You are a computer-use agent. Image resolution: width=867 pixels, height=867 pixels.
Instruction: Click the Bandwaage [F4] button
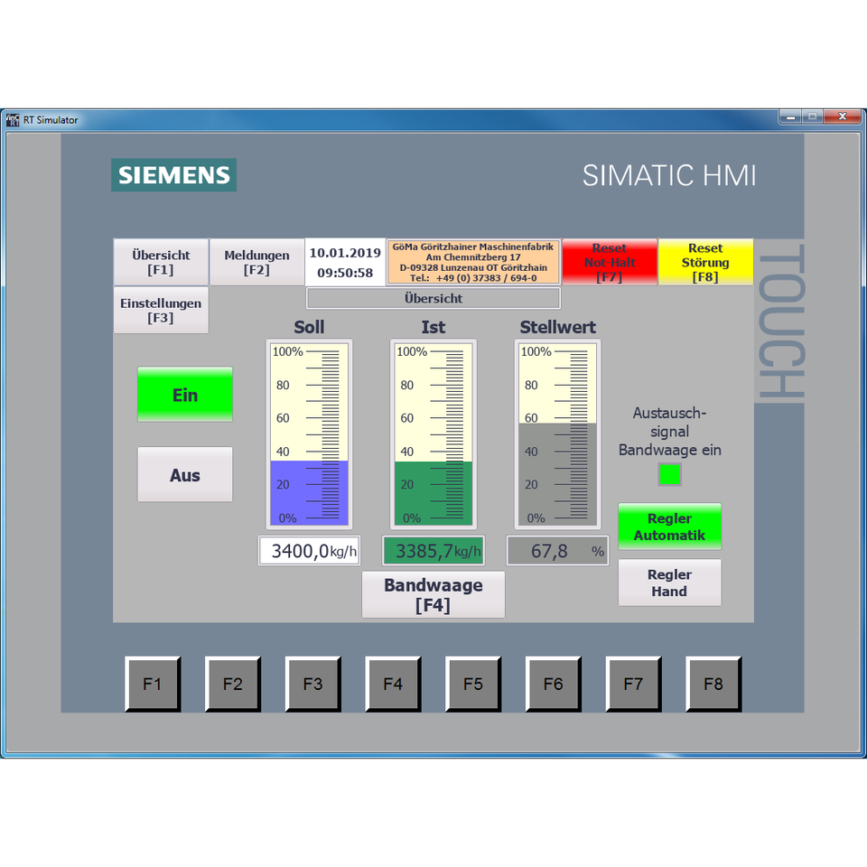coord(433,594)
